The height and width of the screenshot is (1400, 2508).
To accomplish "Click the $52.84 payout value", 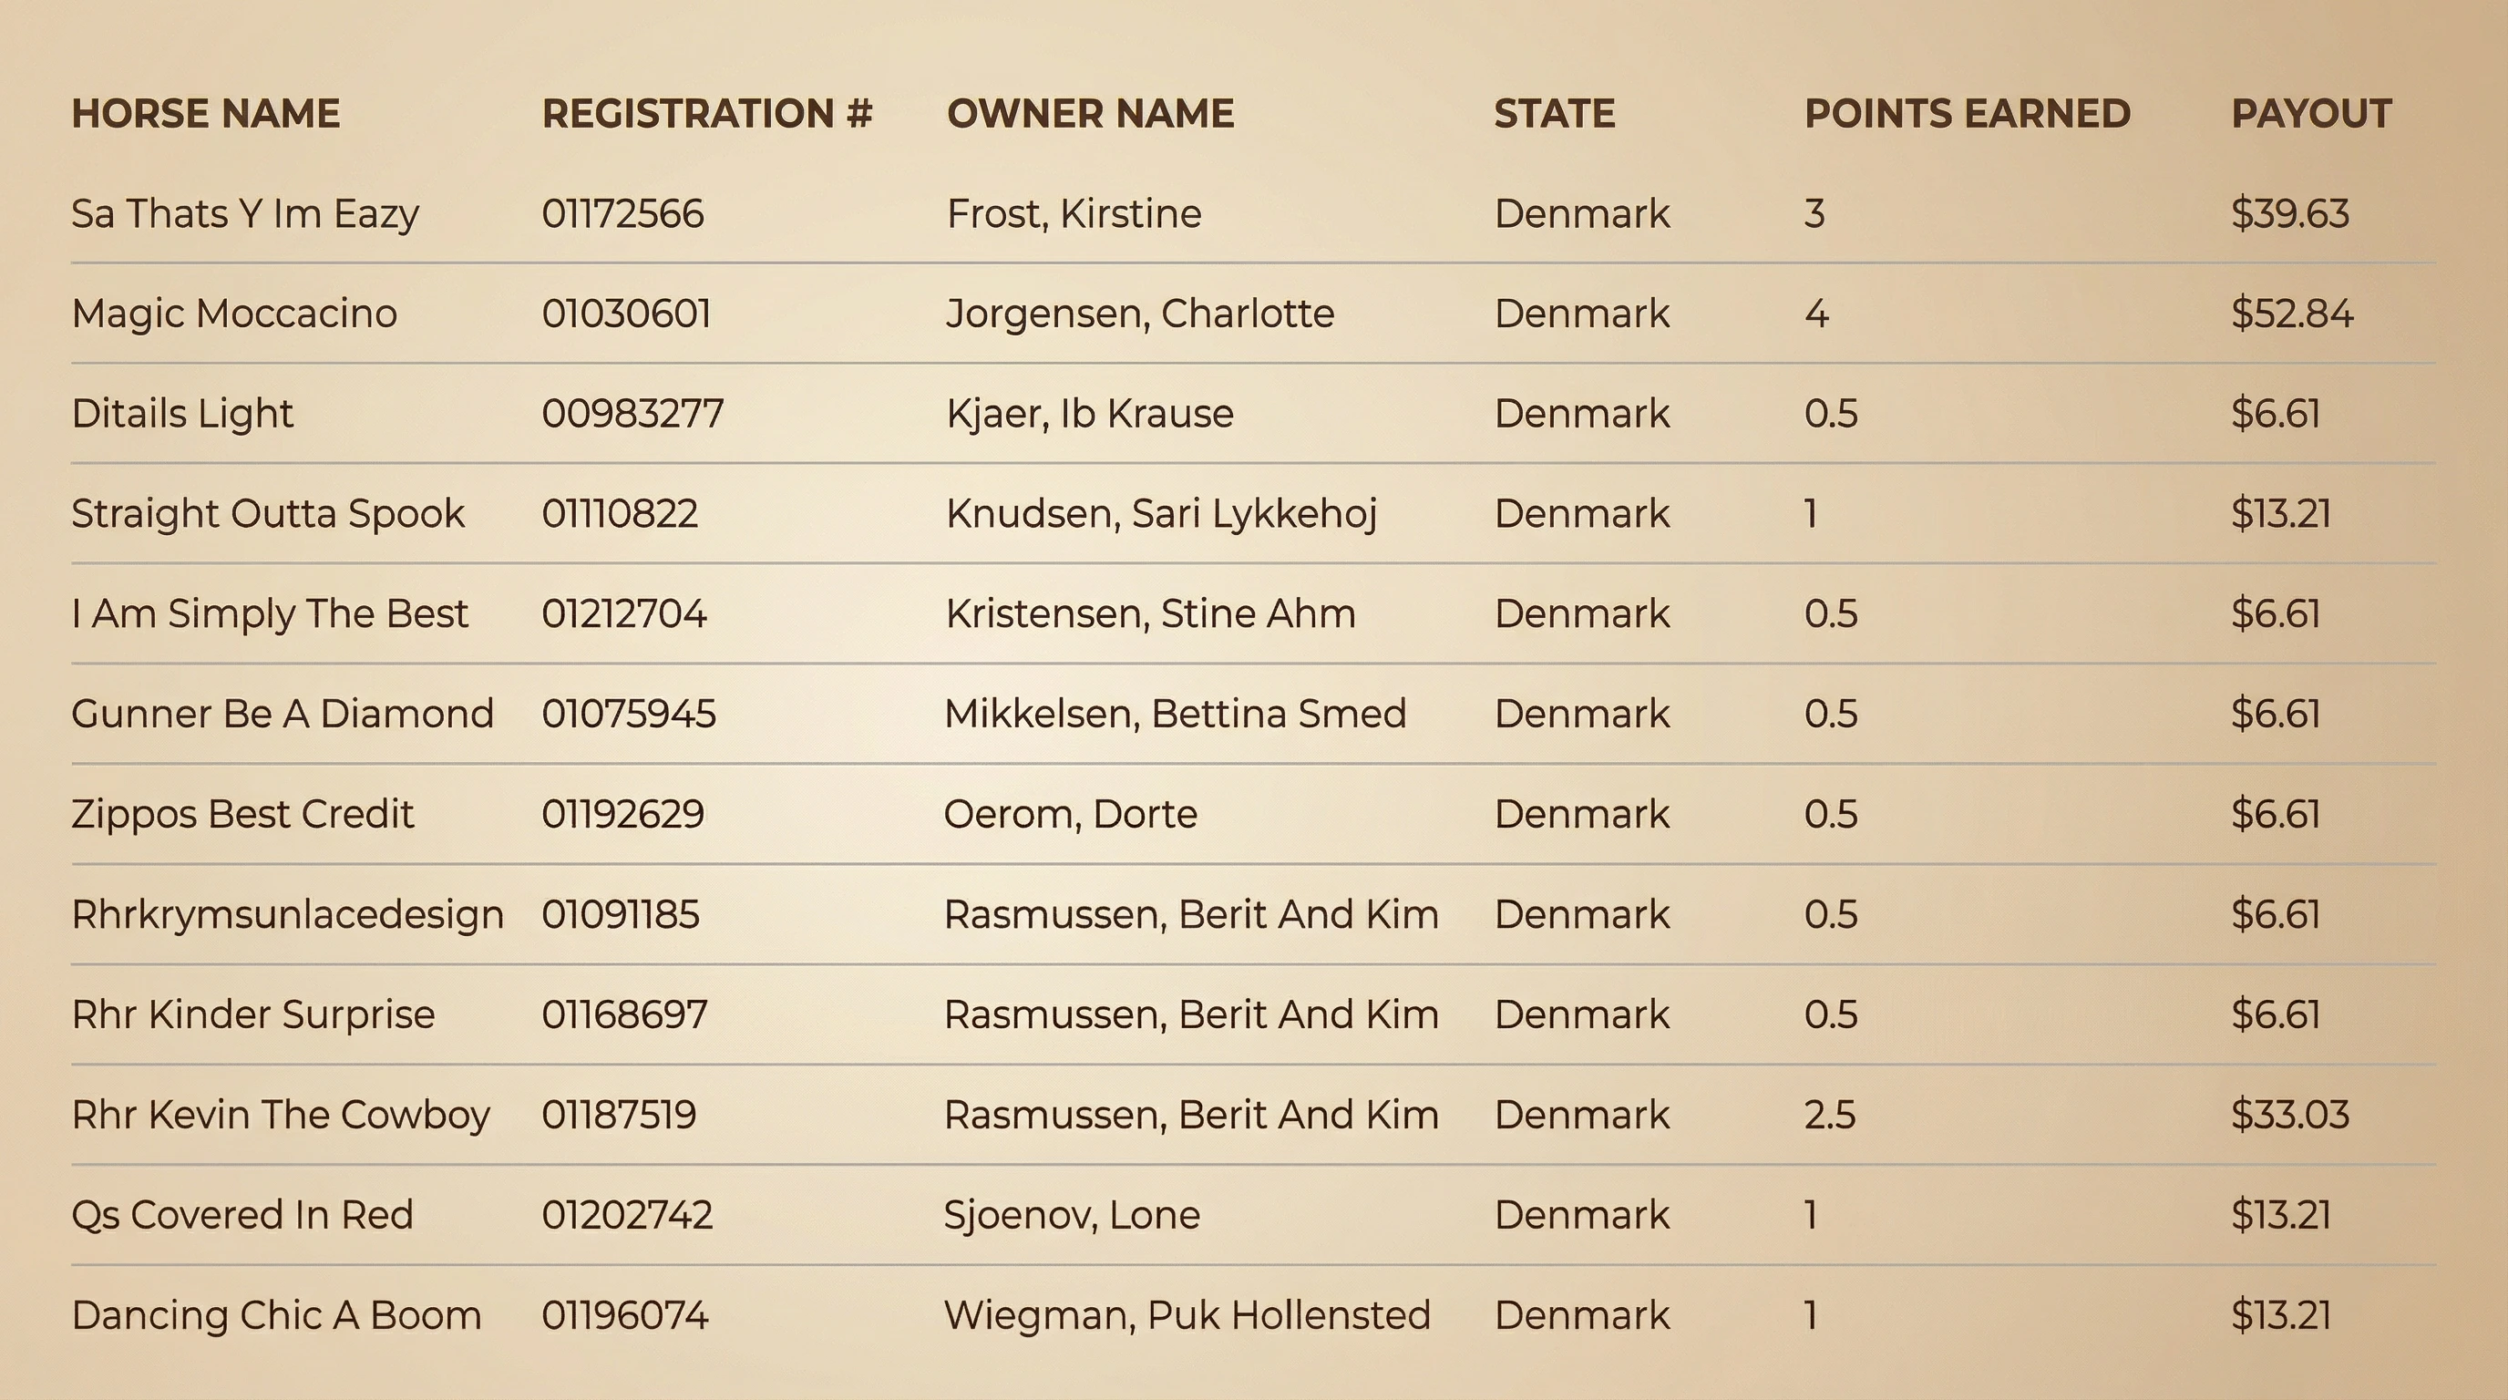I will pyautogui.click(x=2291, y=314).
